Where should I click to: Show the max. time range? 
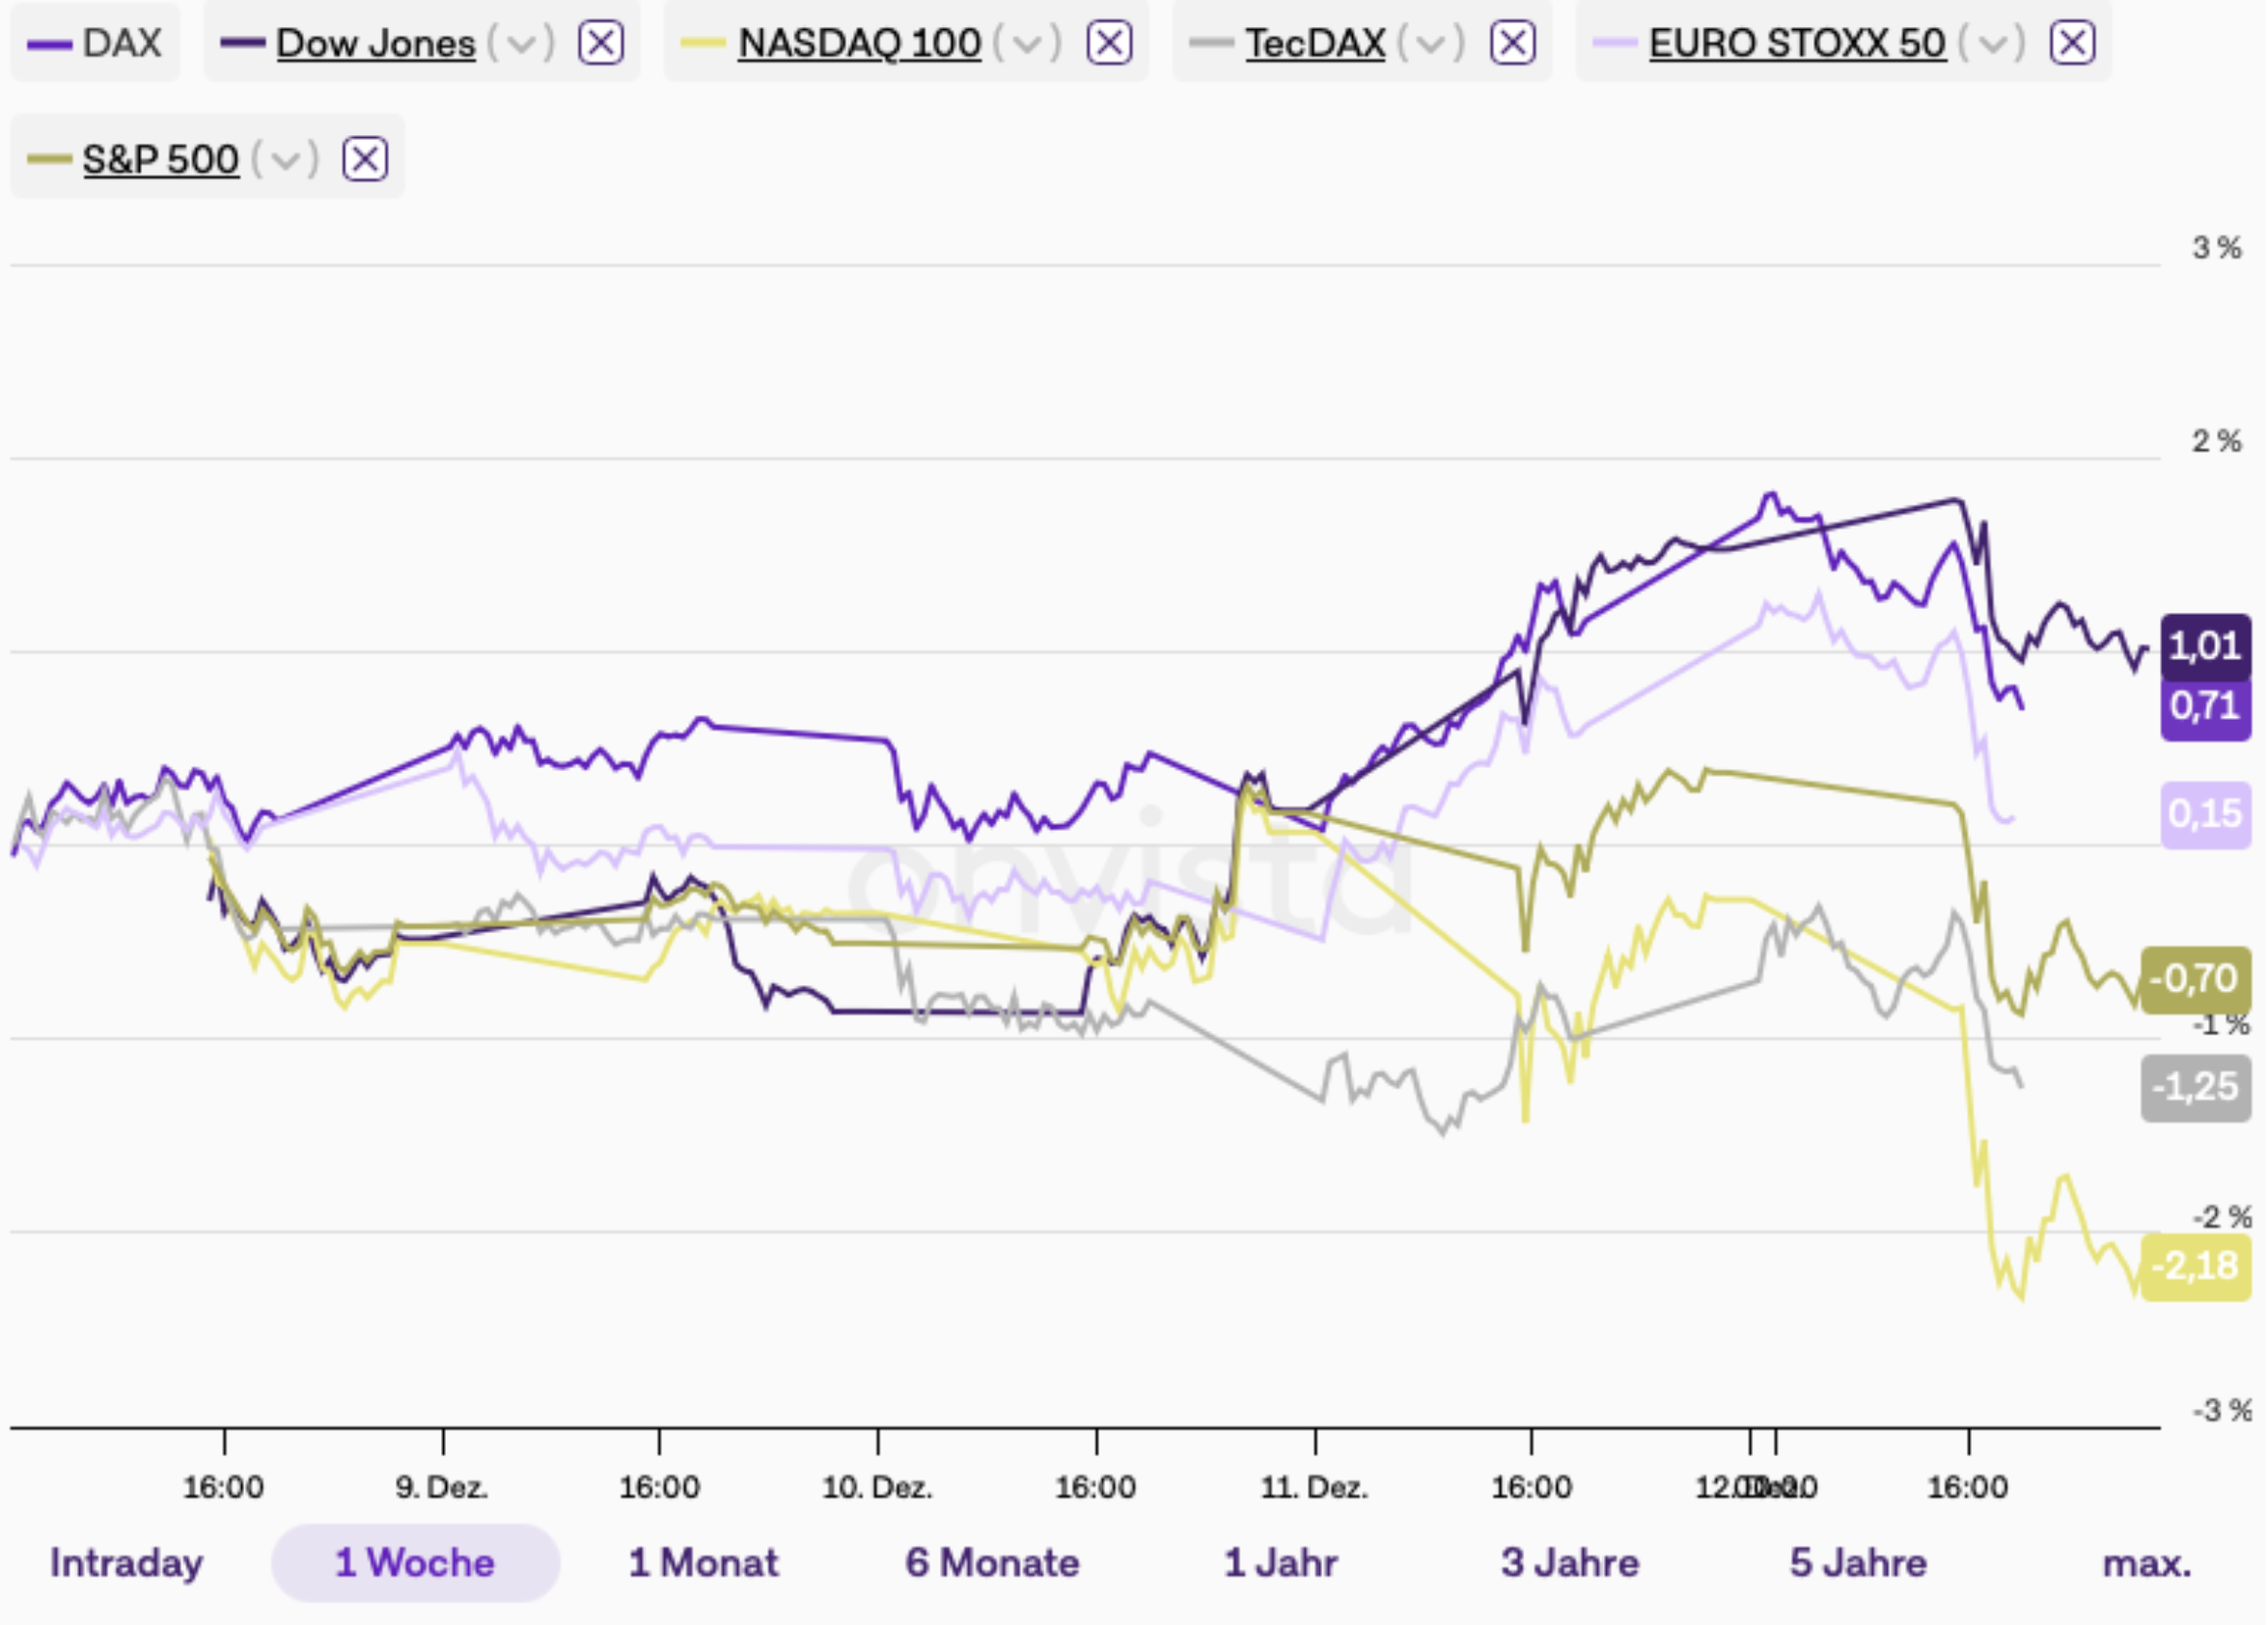tap(2146, 1563)
